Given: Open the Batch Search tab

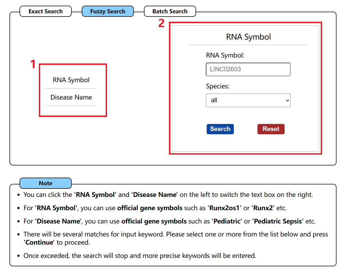Looking at the screenshot, I should point(170,11).
